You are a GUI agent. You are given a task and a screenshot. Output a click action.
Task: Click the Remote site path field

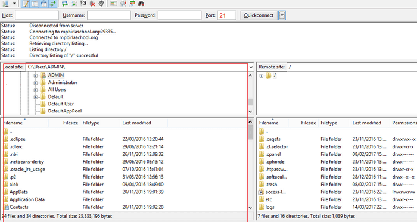point(352,67)
